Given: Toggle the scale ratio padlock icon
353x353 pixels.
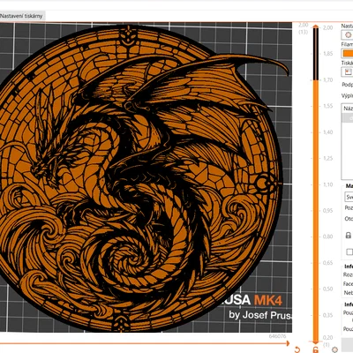Looking at the screenshot, I should click(x=349, y=235).
